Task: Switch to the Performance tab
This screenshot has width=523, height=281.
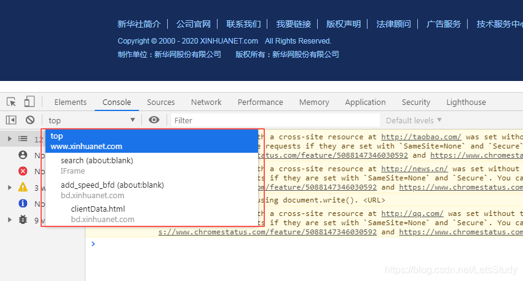Action: coord(260,102)
